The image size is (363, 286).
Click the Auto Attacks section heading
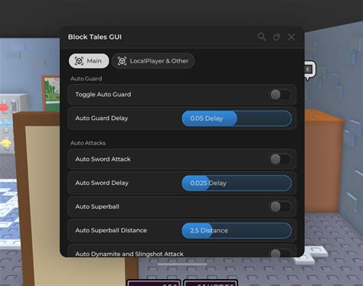pyautogui.click(x=88, y=143)
